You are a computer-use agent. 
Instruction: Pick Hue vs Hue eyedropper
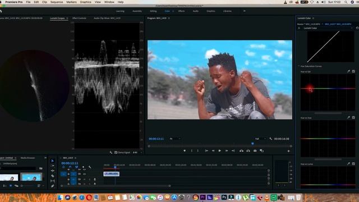[x=348, y=117]
